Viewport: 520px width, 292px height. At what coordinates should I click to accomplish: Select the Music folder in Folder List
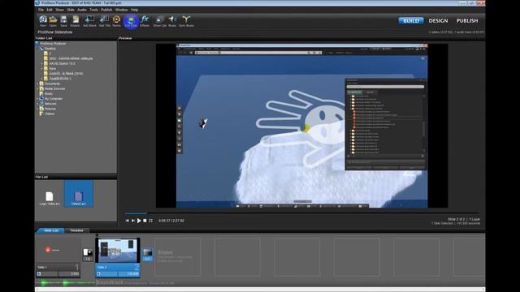coord(49,94)
